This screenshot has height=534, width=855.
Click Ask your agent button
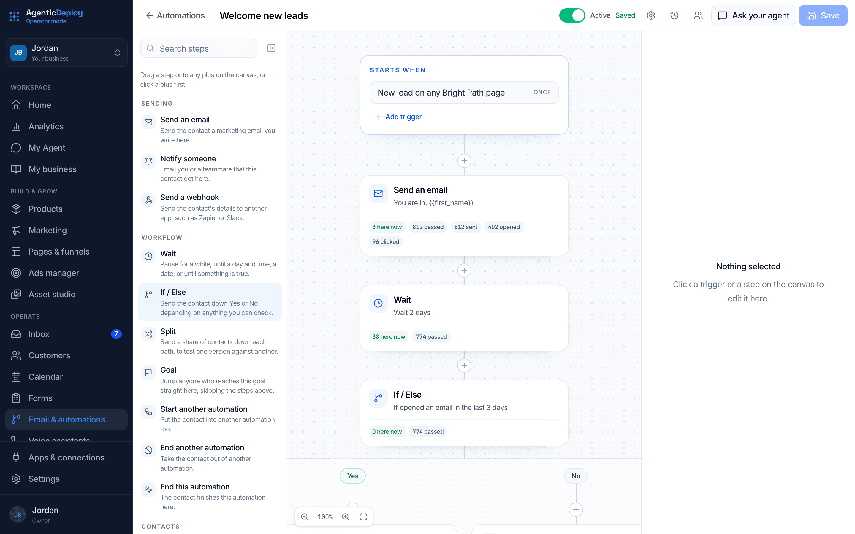pos(753,15)
